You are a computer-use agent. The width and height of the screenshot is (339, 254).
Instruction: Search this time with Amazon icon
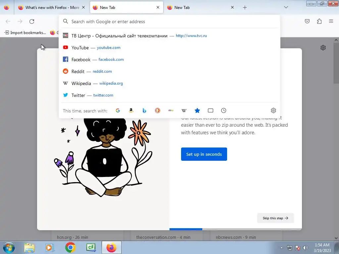(131, 110)
